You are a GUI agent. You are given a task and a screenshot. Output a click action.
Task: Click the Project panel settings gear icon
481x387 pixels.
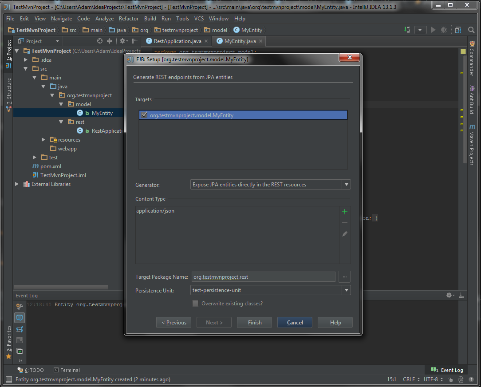(x=123, y=41)
